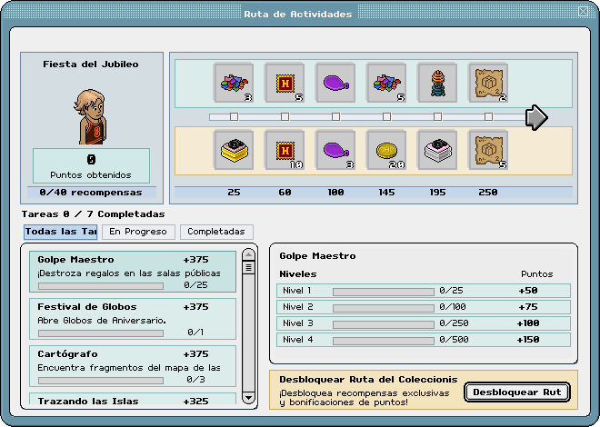
Task: Click the '250' points milestone label
Action: tap(488, 193)
